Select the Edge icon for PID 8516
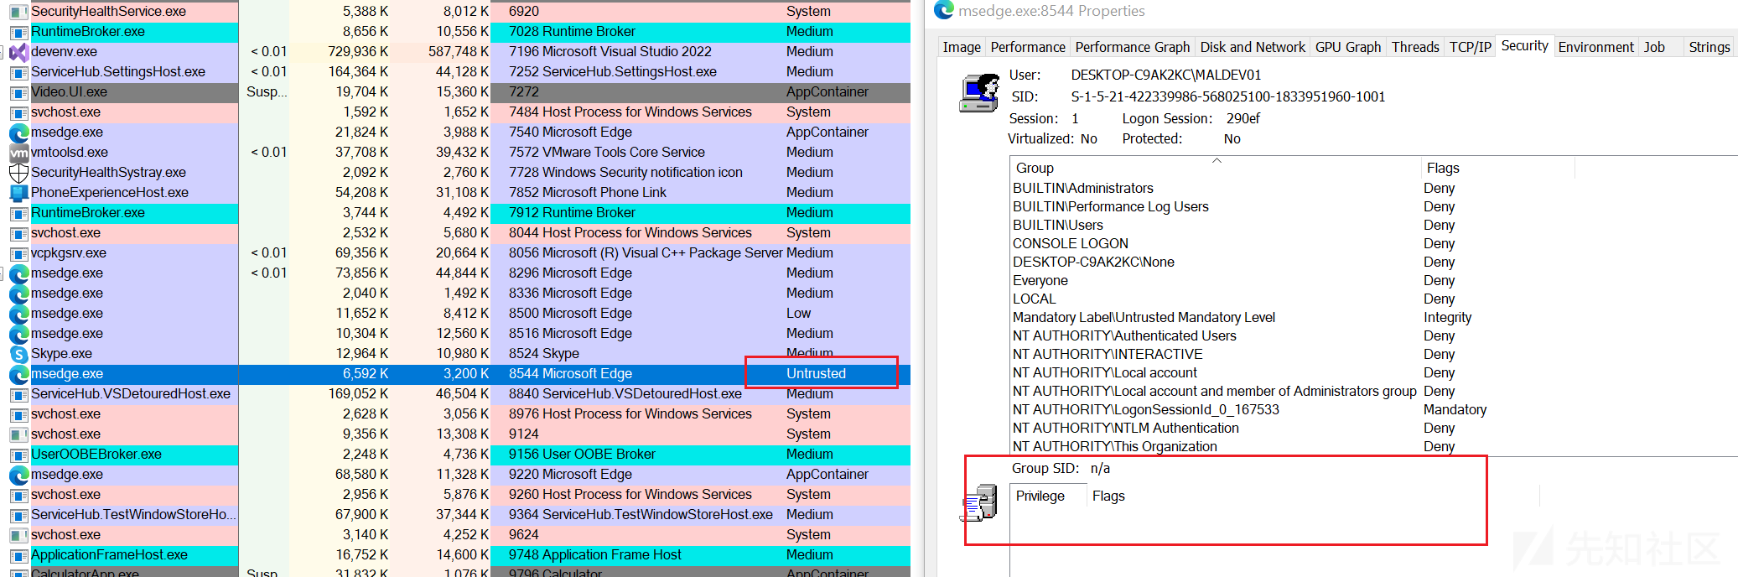This screenshot has height=577, width=1738. click(x=18, y=334)
